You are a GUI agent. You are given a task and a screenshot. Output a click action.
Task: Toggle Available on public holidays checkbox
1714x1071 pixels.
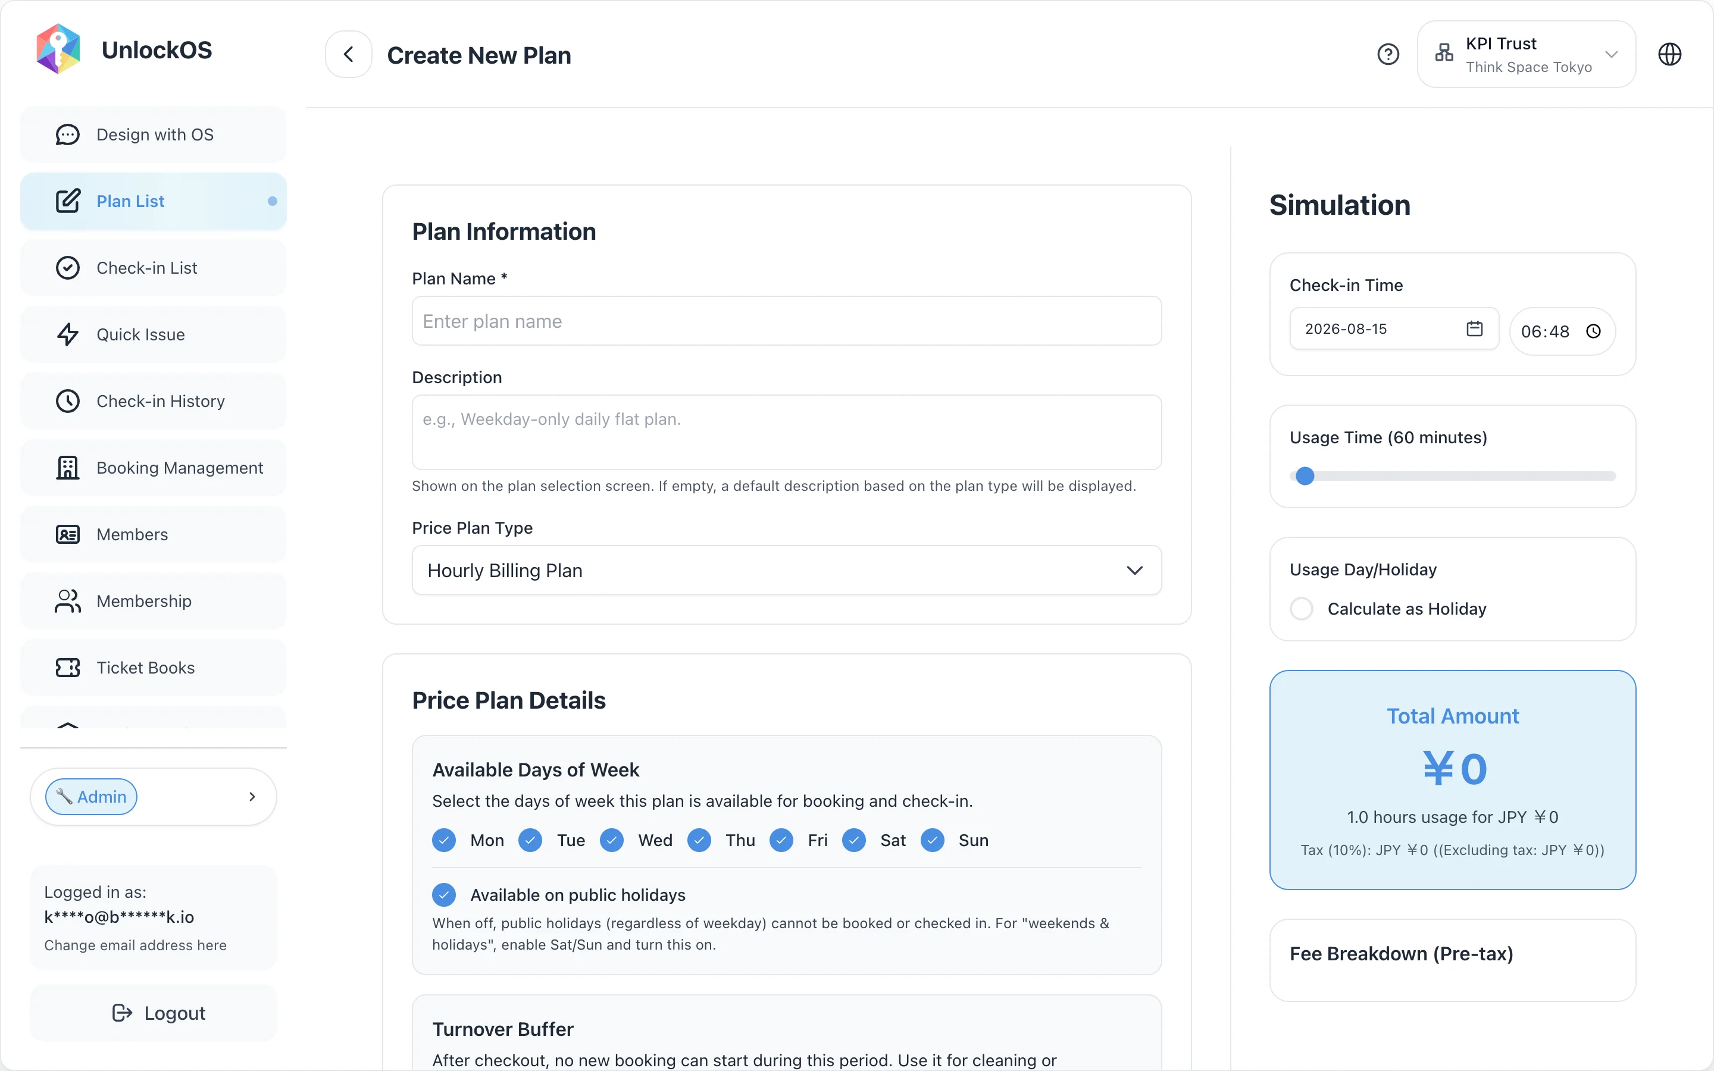(x=444, y=895)
